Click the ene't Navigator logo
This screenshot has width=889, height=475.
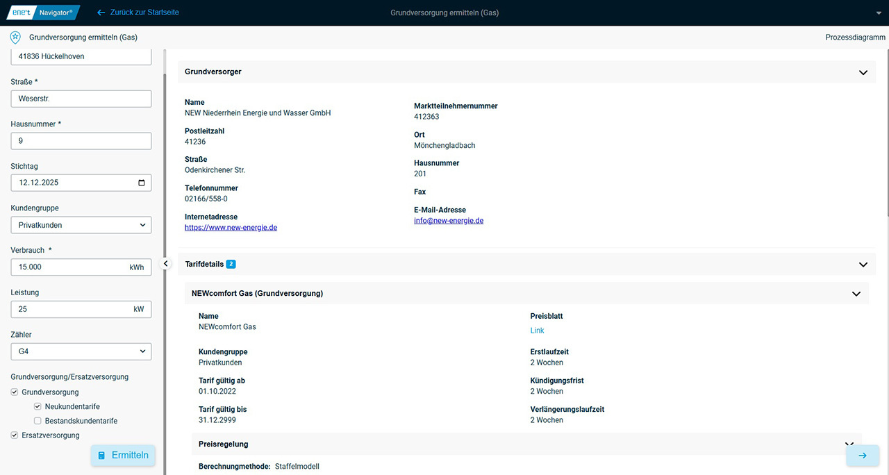pos(43,12)
